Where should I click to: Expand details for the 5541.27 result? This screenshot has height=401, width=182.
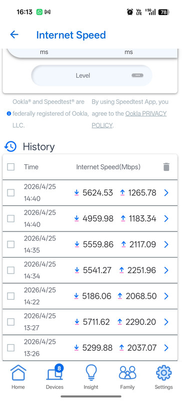[166, 270]
